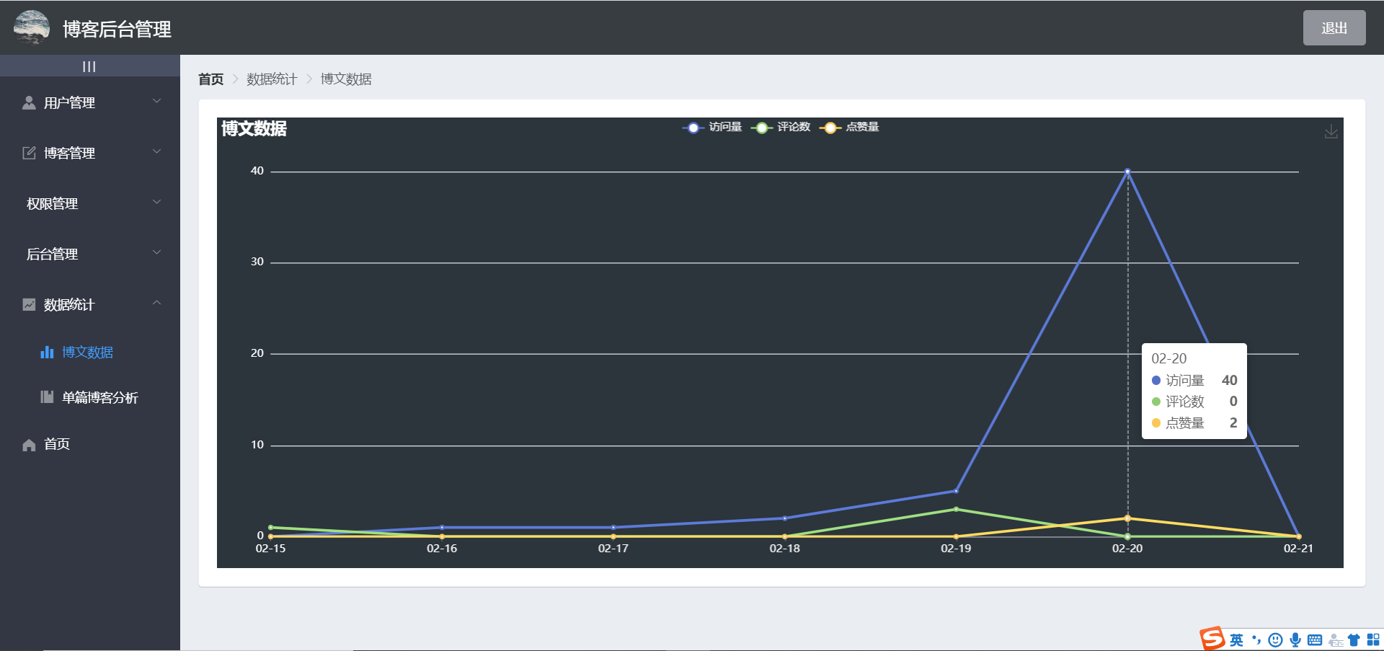
Task: Click the 02-21 x-axis label
Action: click(x=1298, y=549)
